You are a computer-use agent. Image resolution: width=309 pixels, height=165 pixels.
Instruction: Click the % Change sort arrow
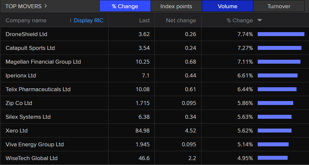[x=260, y=20]
